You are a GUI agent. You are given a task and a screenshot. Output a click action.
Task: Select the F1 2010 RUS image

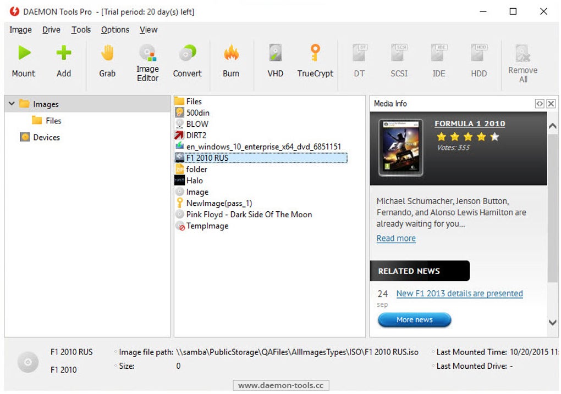261,157
